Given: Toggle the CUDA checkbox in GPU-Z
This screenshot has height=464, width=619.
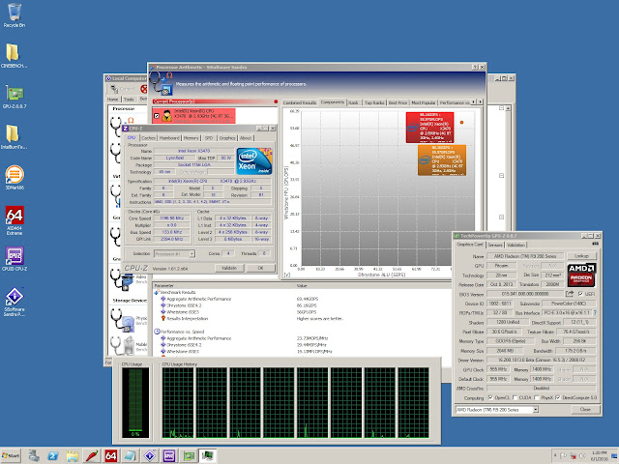Looking at the screenshot, I should [515, 397].
